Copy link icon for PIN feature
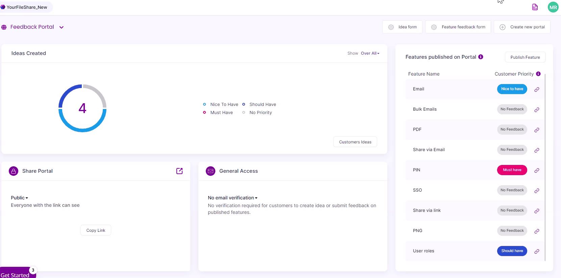The height and width of the screenshot is (278, 561). [x=537, y=170]
